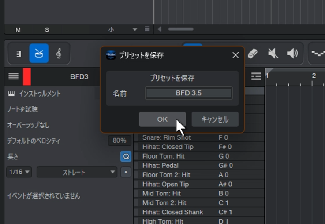Select the Floor Tom: Hit row

(199, 156)
